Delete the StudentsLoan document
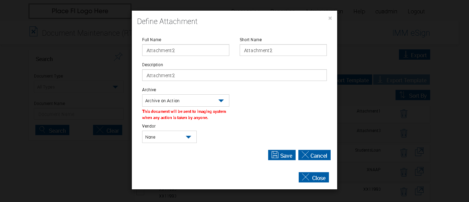This screenshot has width=469, height=202. point(404,152)
